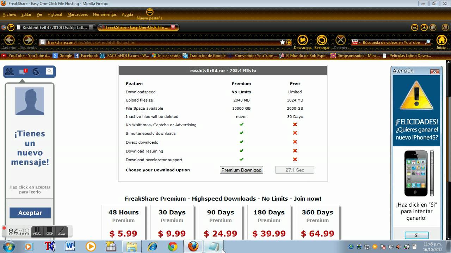Click the YouTube video search field
Viewport: 451px width, 253px height.
coord(391,43)
